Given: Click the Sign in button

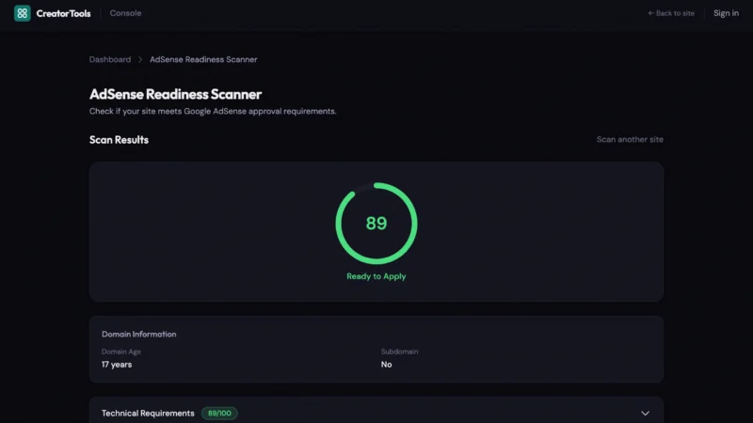Looking at the screenshot, I should tap(726, 13).
